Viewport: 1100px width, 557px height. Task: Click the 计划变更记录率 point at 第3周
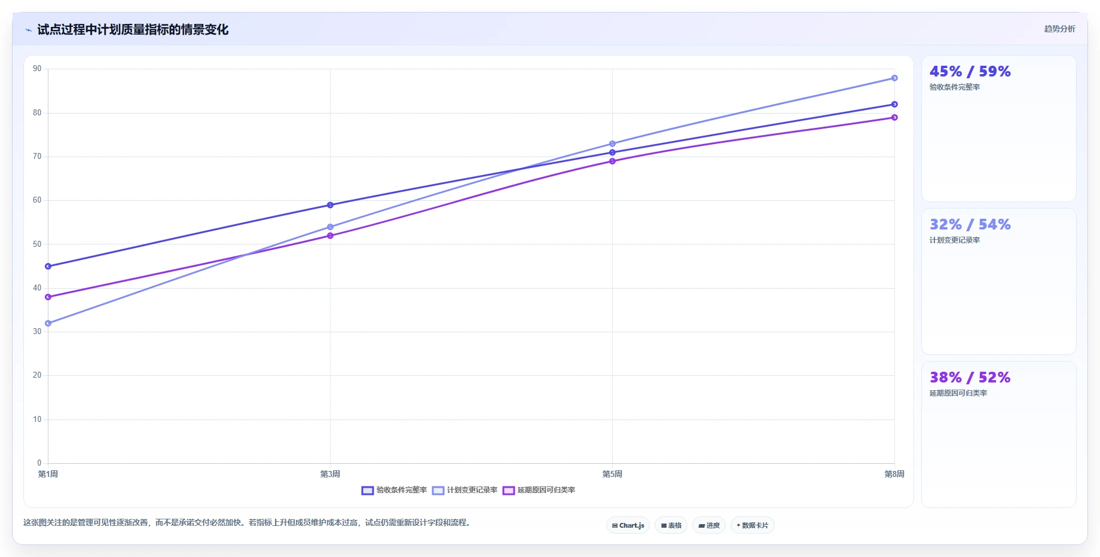click(x=330, y=227)
